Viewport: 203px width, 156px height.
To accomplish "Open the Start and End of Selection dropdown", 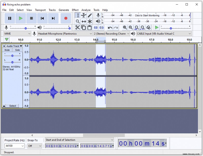I will pos(79,140).
